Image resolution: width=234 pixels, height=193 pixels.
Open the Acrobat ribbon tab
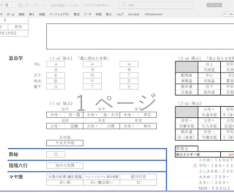click(134, 14)
